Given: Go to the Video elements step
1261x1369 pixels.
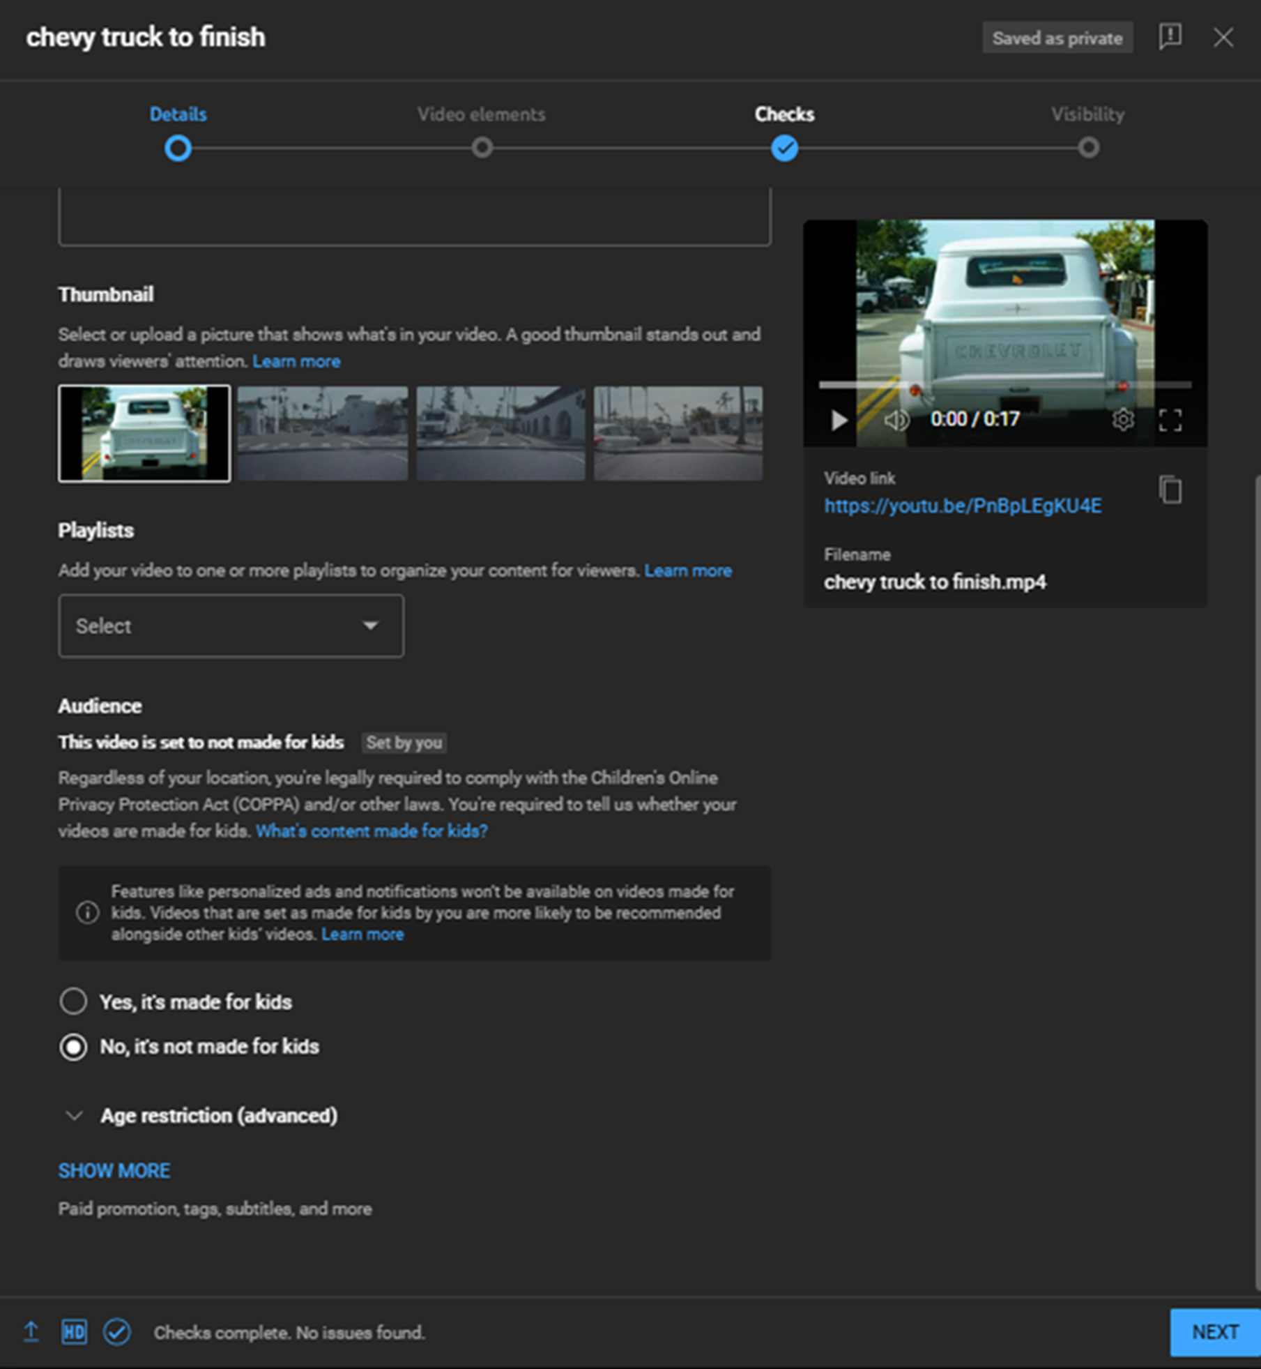Looking at the screenshot, I should [482, 147].
